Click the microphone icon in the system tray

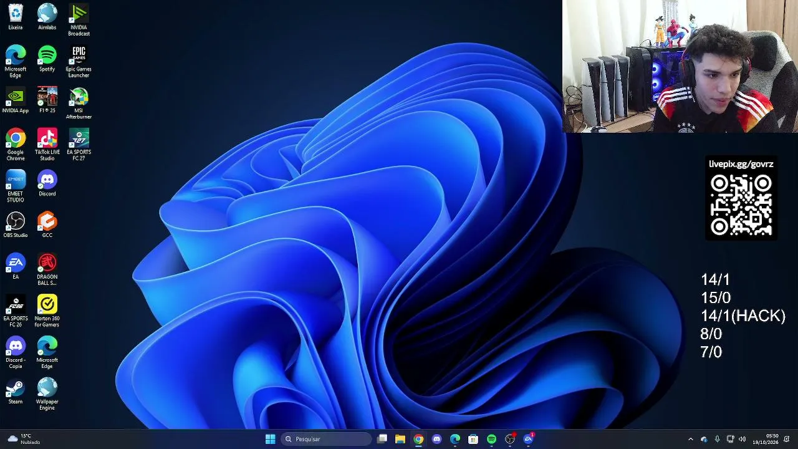(x=717, y=439)
